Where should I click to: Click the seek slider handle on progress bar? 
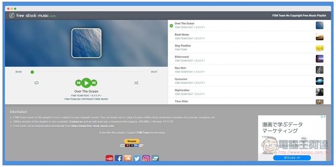pos(32,72)
